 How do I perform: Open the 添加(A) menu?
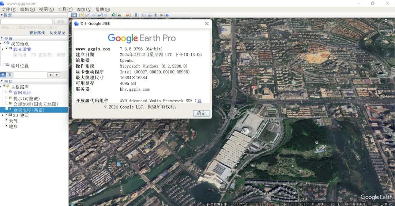point(84,9)
